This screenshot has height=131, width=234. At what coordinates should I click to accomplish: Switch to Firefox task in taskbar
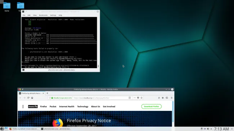[x=24, y=129]
